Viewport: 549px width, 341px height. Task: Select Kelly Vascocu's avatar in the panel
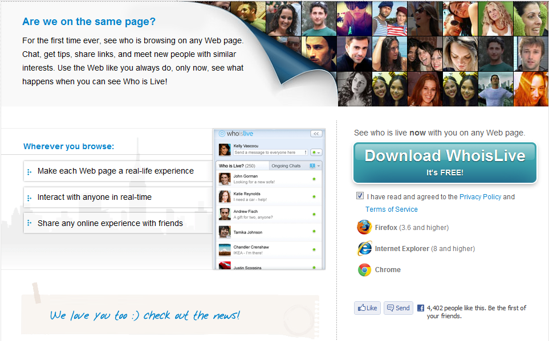pyautogui.click(x=225, y=149)
